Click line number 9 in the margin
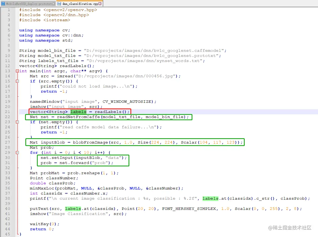Screen dimensions: 318x237 pos(9,50)
